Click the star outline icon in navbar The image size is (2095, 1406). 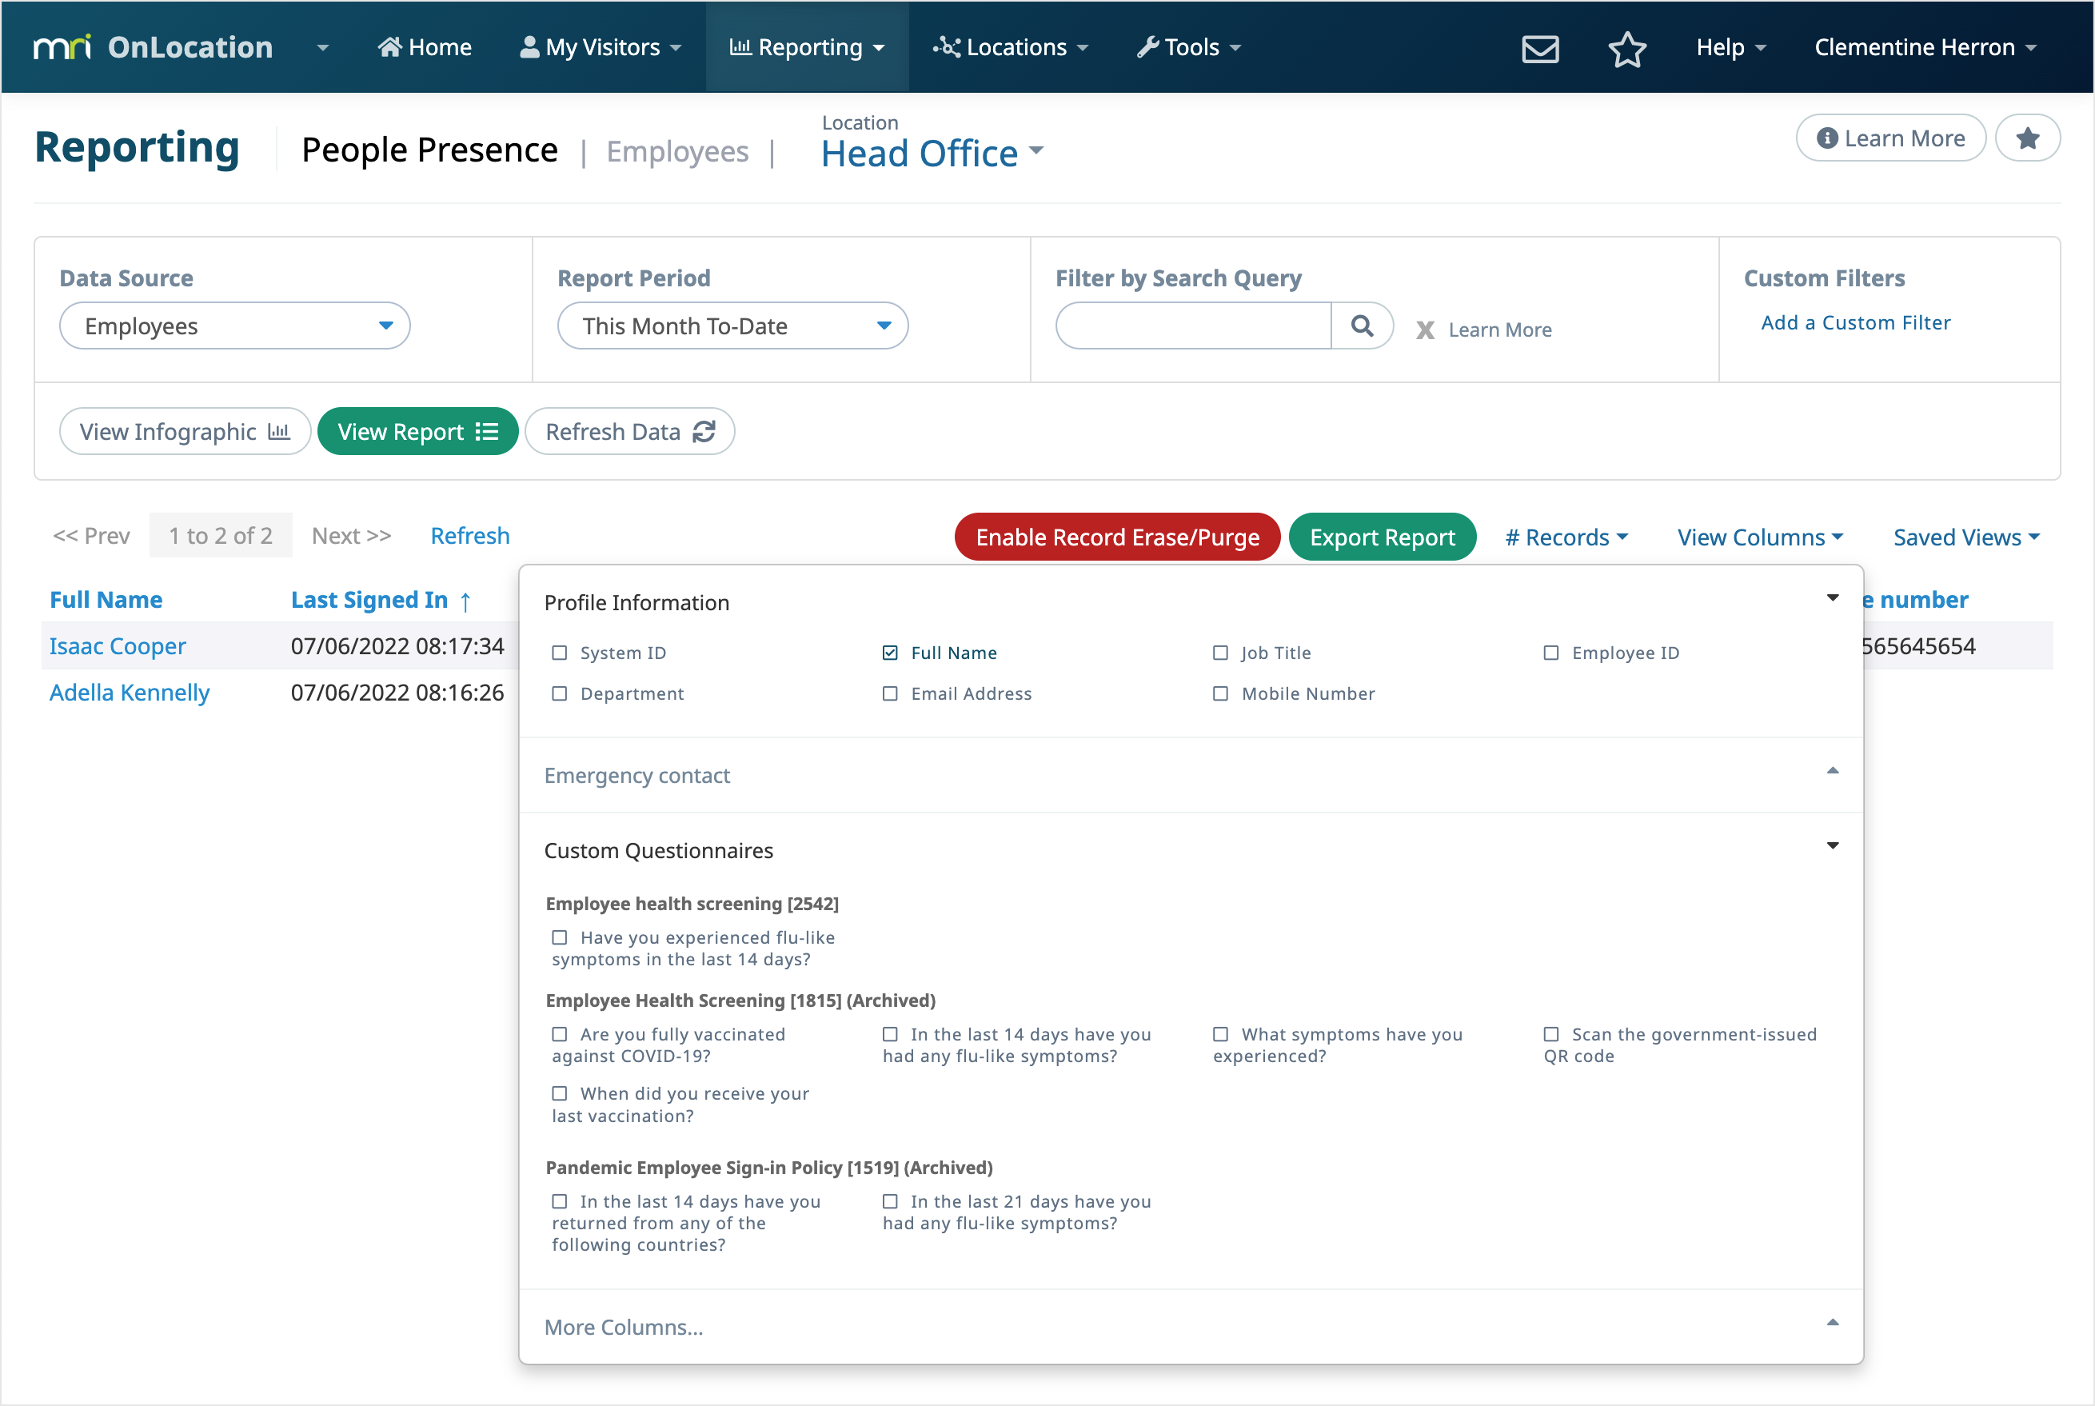pyautogui.click(x=1627, y=49)
